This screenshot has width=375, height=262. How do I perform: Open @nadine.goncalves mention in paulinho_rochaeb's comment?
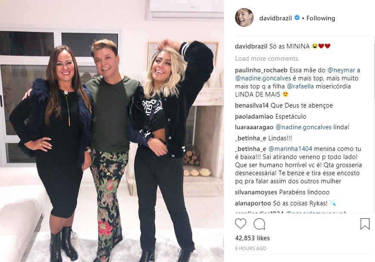tap(263, 78)
